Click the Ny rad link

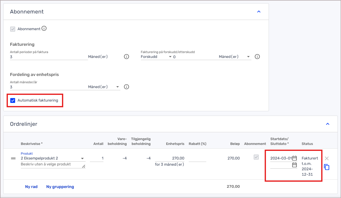pos(31,187)
